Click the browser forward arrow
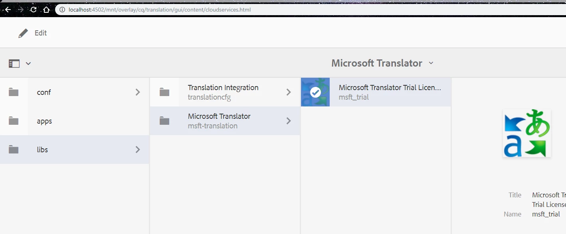This screenshot has height=234, width=566. coord(21,10)
